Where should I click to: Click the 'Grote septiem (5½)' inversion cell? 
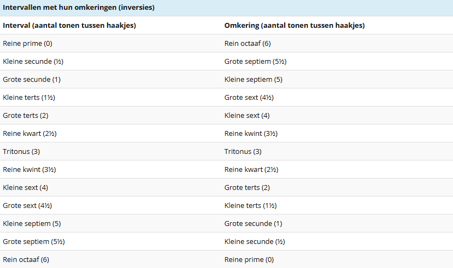pos(255,62)
